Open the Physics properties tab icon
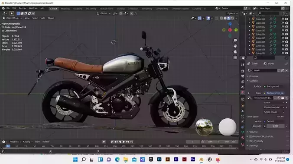 click(243, 122)
